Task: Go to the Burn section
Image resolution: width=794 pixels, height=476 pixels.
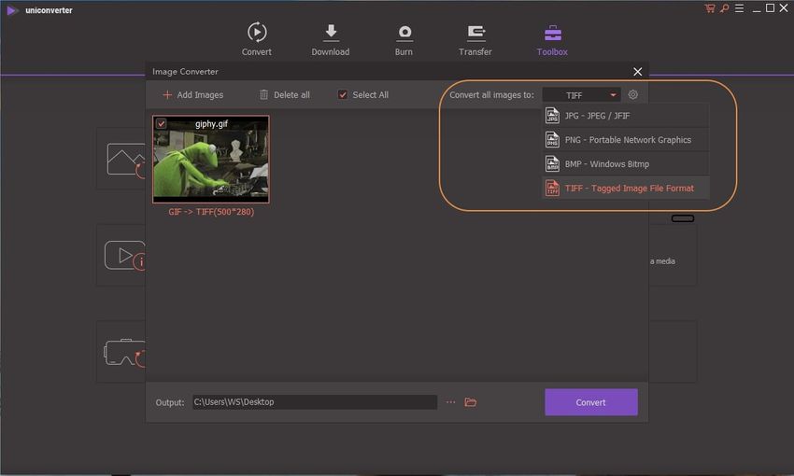Action: pyautogui.click(x=404, y=39)
